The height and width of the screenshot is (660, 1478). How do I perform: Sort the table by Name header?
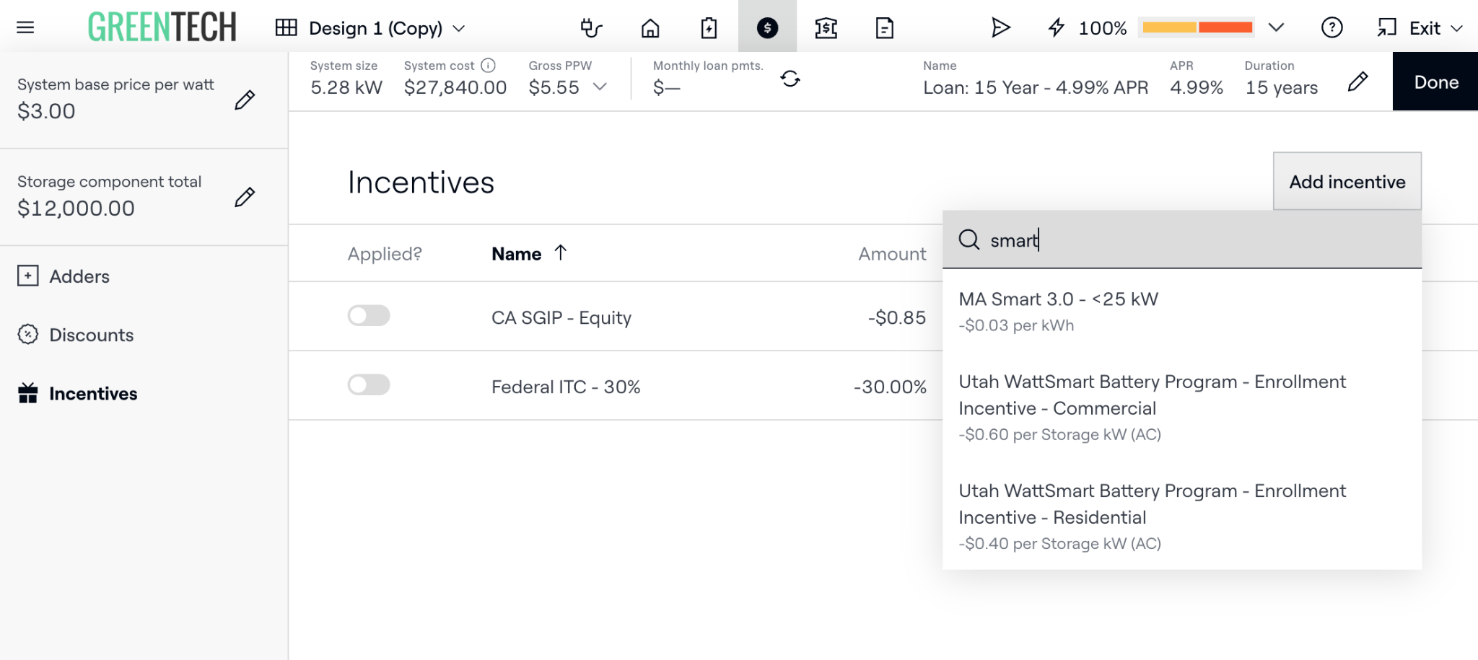(516, 254)
